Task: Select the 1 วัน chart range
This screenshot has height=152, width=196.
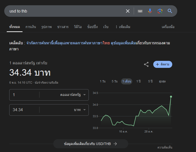Action: tap(102, 81)
